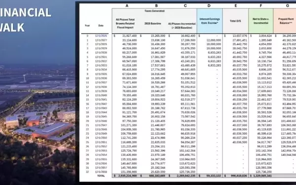Click year 5 fiscal impact value 55,268,600
The image size is (296, 185).
[x=129, y=57]
